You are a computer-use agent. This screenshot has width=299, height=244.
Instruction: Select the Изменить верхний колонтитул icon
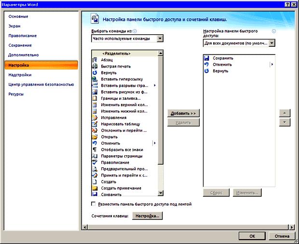pos(95,105)
